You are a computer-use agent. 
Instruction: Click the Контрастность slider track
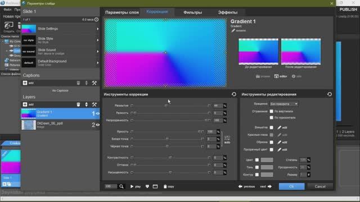[x=170, y=158]
